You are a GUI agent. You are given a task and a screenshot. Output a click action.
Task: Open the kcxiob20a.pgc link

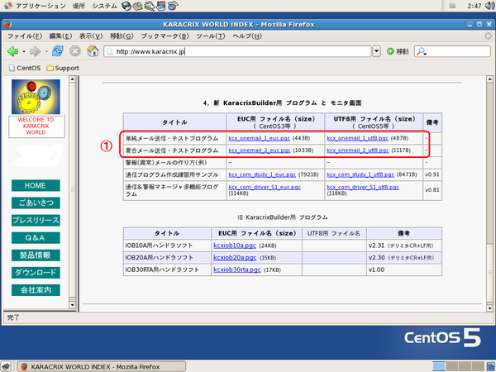pyautogui.click(x=235, y=257)
